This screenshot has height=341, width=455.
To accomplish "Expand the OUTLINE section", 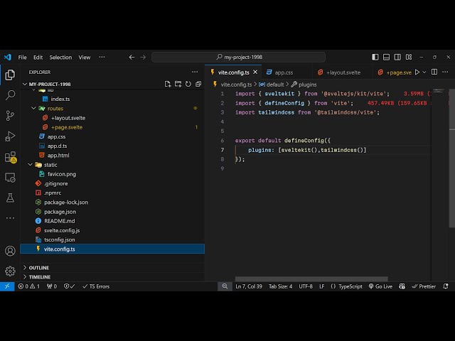I will tap(38, 268).
